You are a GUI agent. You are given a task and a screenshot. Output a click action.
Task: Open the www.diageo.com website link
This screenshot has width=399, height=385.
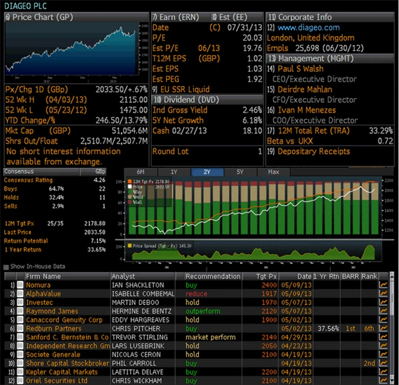point(309,27)
